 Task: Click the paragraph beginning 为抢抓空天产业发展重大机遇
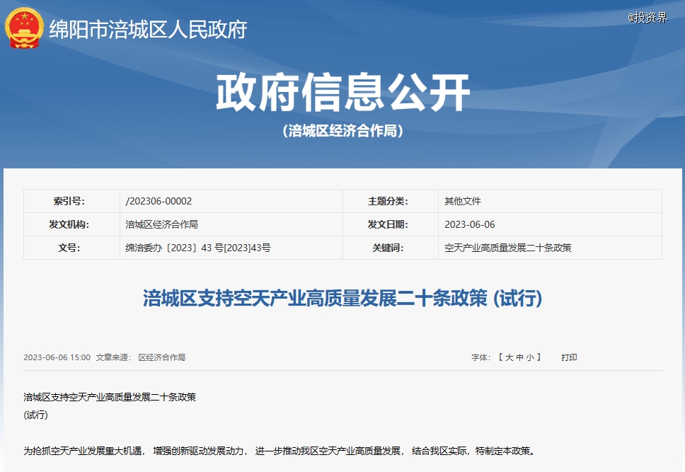point(279,450)
